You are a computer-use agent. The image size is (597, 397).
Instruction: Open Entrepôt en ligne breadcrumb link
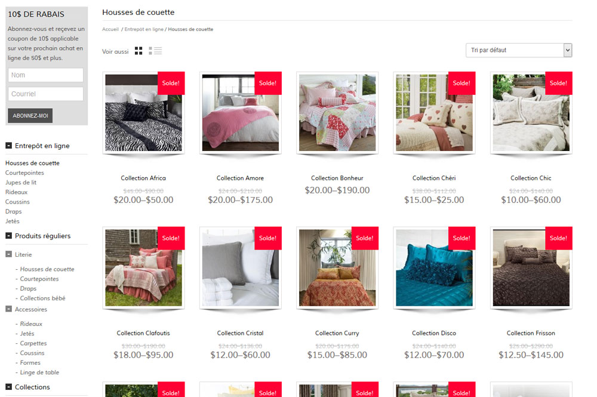click(144, 29)
